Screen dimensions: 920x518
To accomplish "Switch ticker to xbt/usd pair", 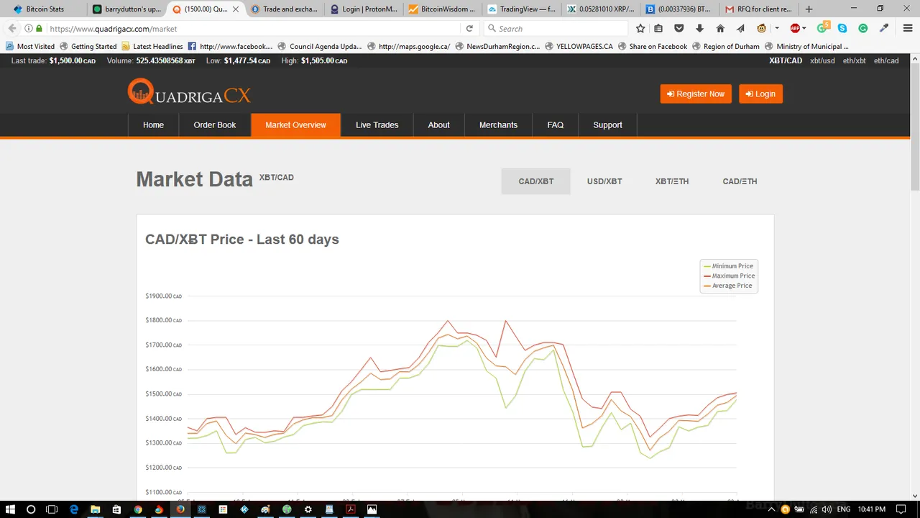I will click(x=822, y=61).
